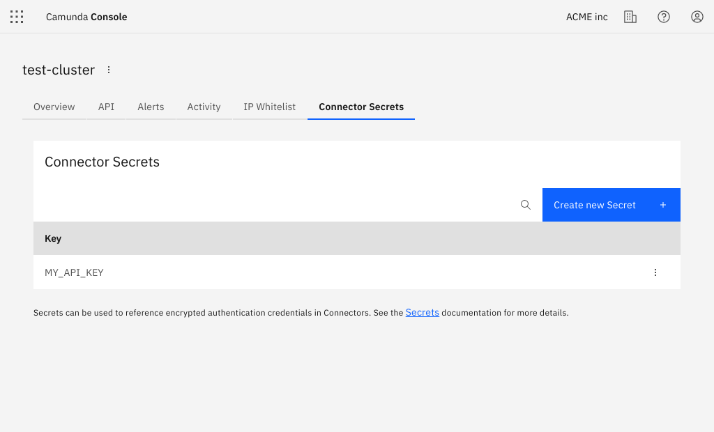This screenshot has width=714, height=432.
Task: Go to the API tab
Action: click(106, 107)
